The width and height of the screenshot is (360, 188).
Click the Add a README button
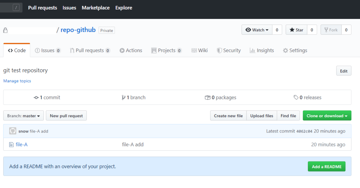coord(327,167)
